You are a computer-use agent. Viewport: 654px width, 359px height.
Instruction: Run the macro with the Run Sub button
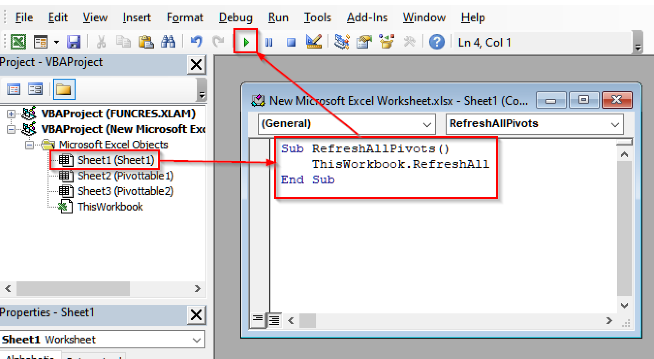[x=246, y=42]
